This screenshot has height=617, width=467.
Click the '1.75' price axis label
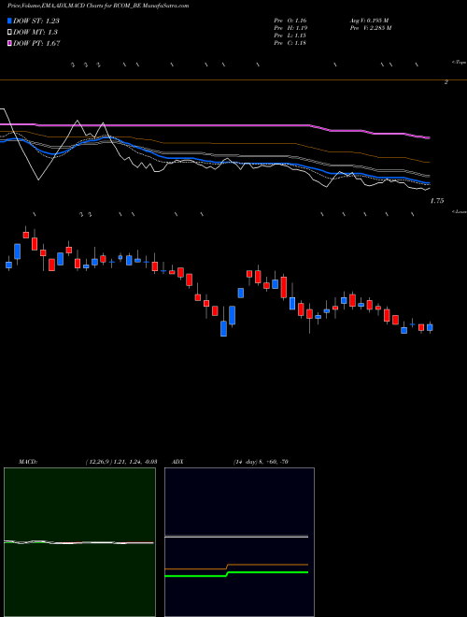(437, 201)
